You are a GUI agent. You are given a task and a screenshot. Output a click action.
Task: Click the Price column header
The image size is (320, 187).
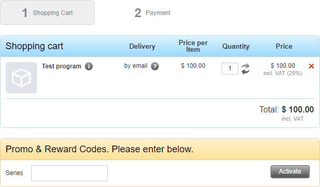click(x=284, y=46)
